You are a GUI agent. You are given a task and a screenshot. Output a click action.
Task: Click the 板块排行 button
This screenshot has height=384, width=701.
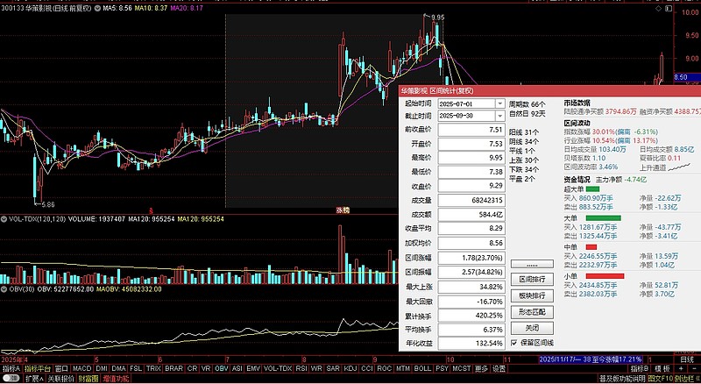tap(532, 295)
